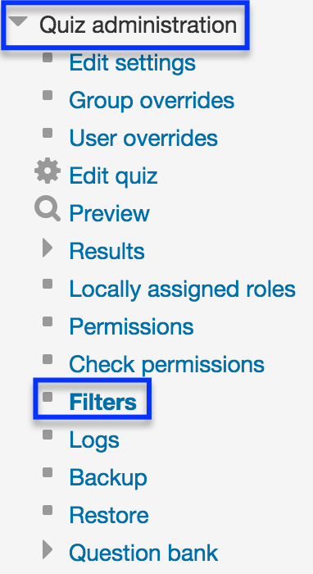Click the square bullet beside Edit settings
This screenshot has height=574, width=313.
pos(48,58)
